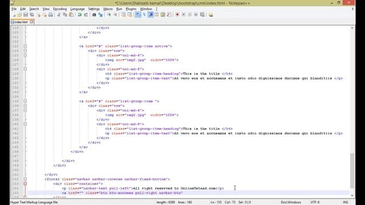365x205 pixels.
Task: Collapse the fold marker on line 123
Action: (x=25, y=46)
